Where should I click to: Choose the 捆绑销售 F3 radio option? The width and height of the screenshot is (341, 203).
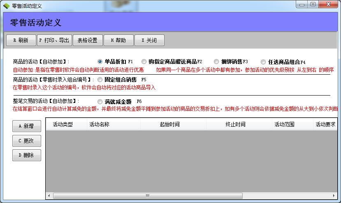216,62
